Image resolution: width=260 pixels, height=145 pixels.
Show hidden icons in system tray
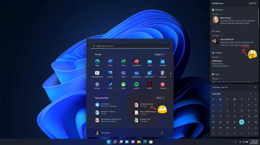[236, 142]
